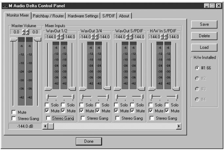Click mixer inputs horizontal scrollbar thumb
This screenshot has height=150, width=224.
pyautogui.click(x=51, y=126)
